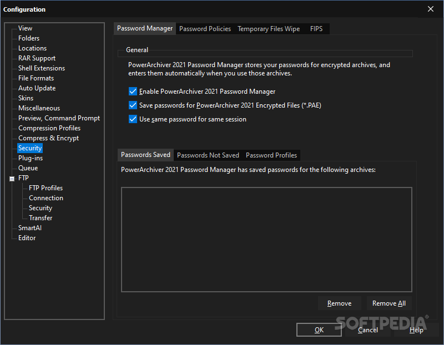Close the Configuration dialog
Viewport: 444px width, 345px height.
[x=431, y=9]
